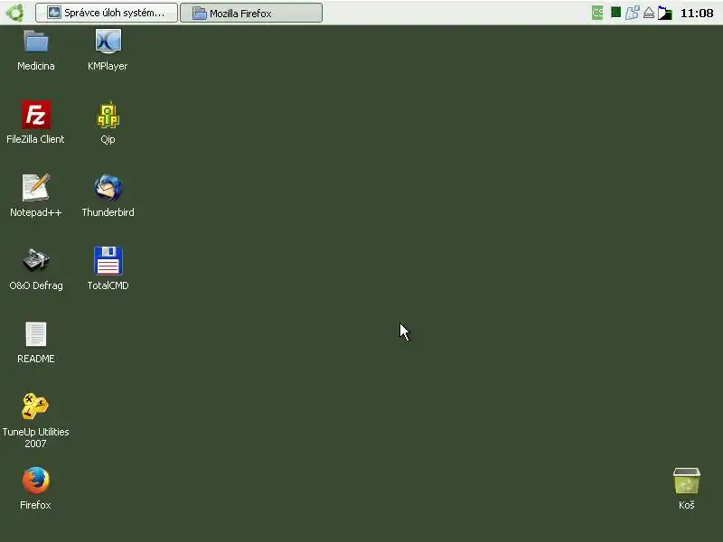Click the network computers tray icon
723x542 pixels.
pos(632,13)
